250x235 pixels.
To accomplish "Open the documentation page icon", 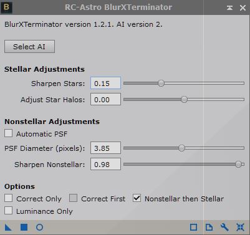I will 209,228.
